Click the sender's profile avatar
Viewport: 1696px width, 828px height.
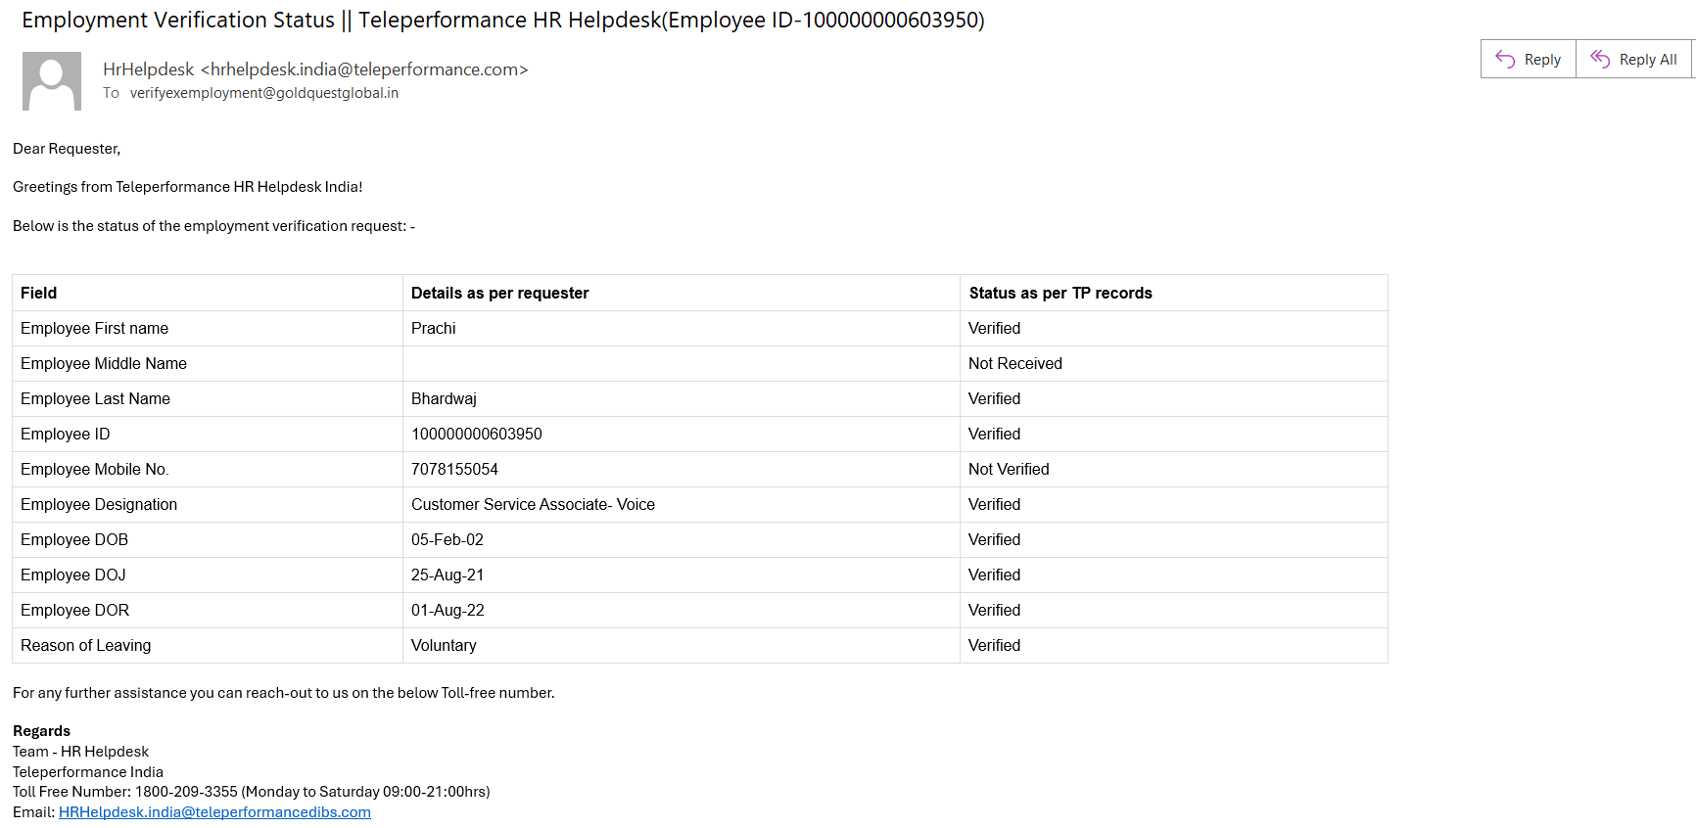(52, 81)
